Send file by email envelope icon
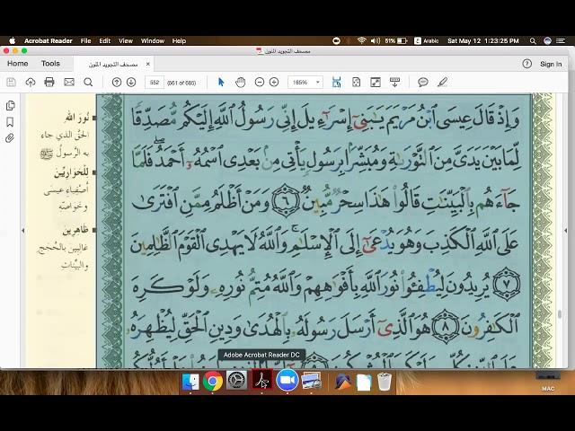The image size is (575, 431). click(x=69, y=82)
